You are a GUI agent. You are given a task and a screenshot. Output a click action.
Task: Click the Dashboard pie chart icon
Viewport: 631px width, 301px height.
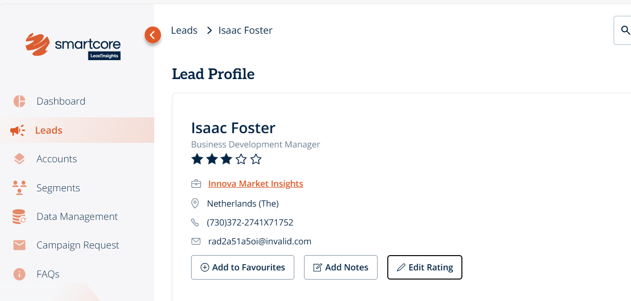click(x=19, y=101)
